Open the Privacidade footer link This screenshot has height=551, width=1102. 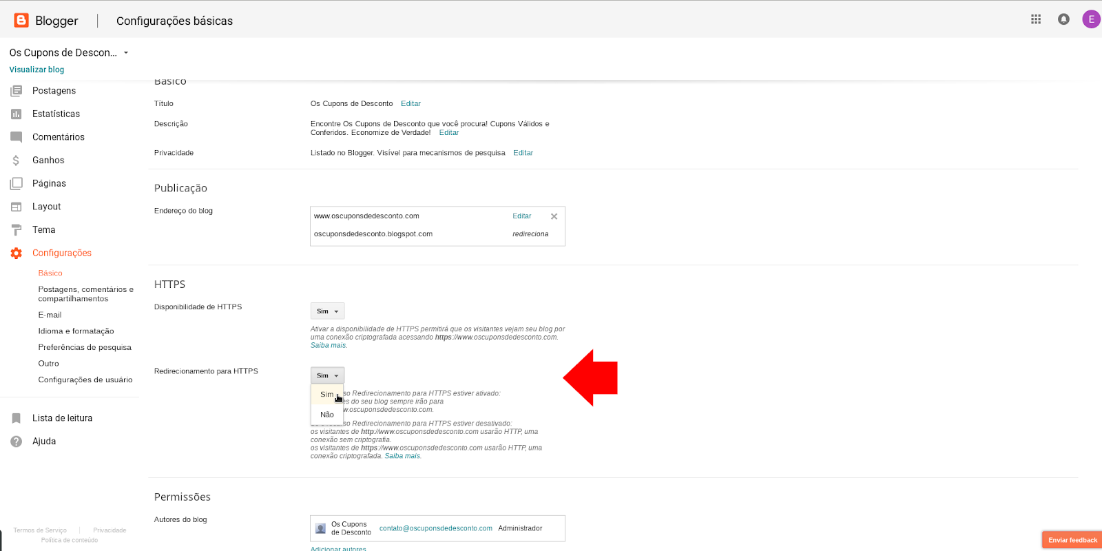point(110,530)
